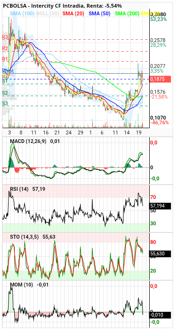Click the R3 resistance level label
Screen dimensions: 175x330
tap(5, 37)
